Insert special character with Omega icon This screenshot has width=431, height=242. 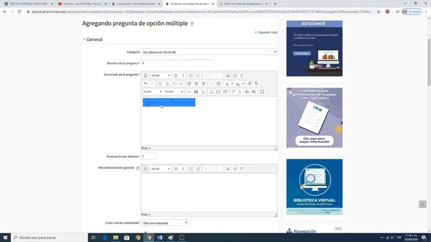coord(218,91)
